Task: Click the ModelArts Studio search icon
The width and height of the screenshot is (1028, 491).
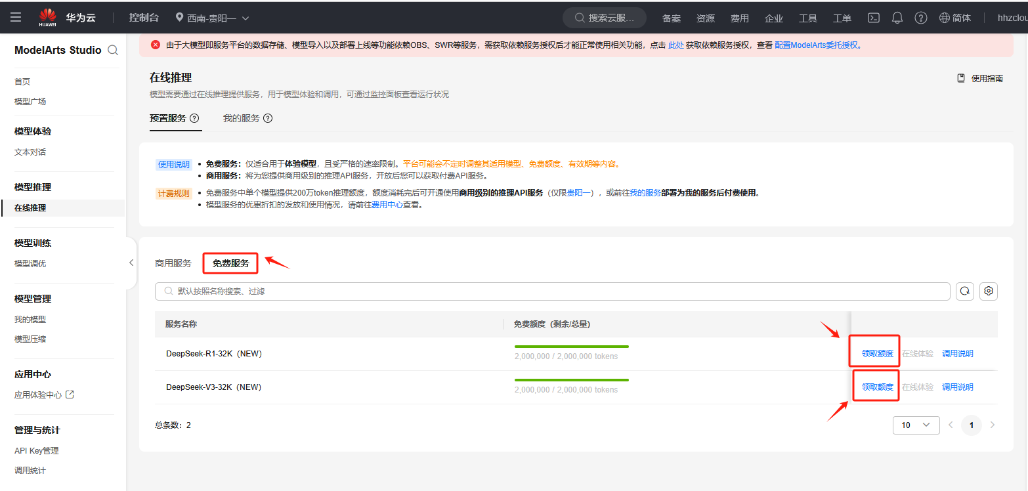Action: tap(113, 51)
